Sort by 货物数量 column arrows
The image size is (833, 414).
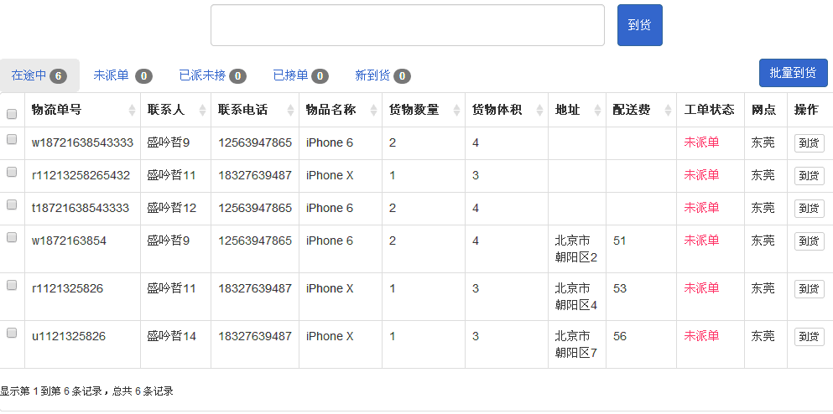click(x=457, y=110)
